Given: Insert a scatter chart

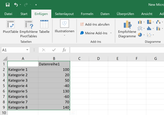Looking at the screenshot, I should (x=149, y=35).
